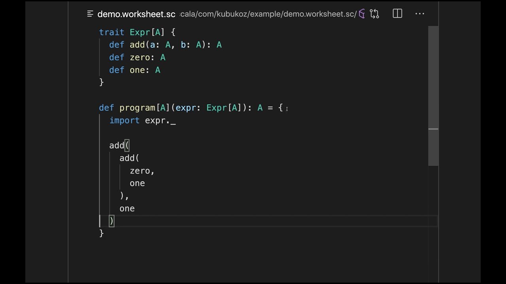Click on 'trait' keyword in first line
Viewport: 506px width, 284px height.
pos(111,32)
